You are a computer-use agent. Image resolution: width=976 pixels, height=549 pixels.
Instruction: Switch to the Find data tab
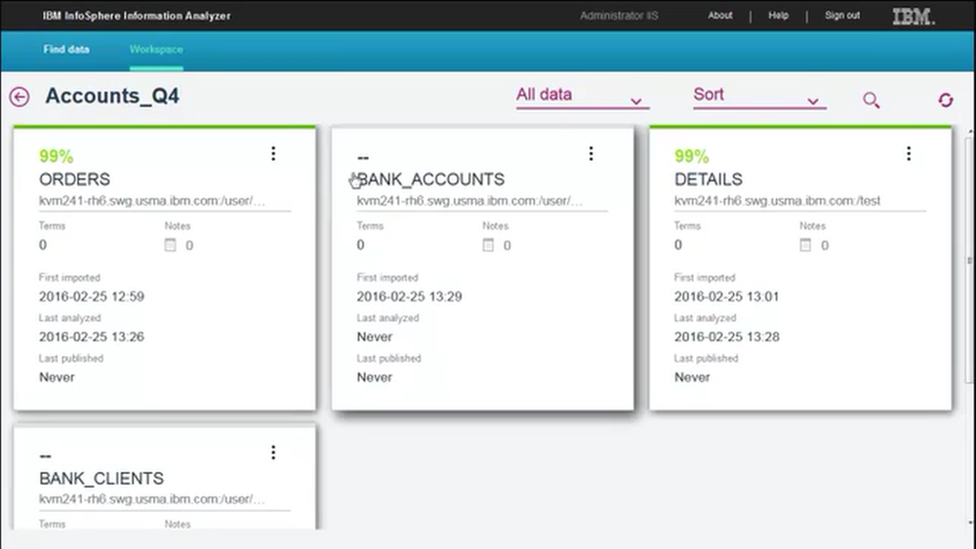[66, 49]
